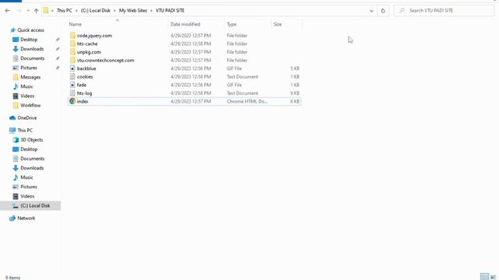This screenshot has width=499, height=280.
Task: Switch to Large icons view
Action: pos(494,277)
